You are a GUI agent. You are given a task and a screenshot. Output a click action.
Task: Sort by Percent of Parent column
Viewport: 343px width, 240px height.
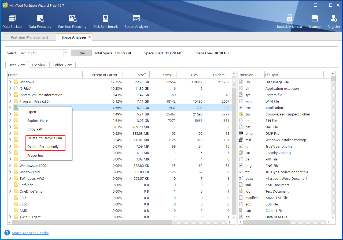[x=103, y=75]
